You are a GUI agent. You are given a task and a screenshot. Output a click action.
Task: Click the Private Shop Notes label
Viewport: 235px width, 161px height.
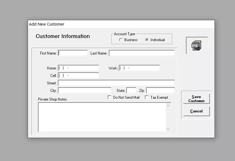pyautogui.click(x=53, y=99)
